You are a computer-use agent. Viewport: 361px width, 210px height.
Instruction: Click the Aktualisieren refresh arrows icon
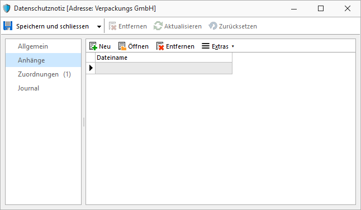click(158, 26)
